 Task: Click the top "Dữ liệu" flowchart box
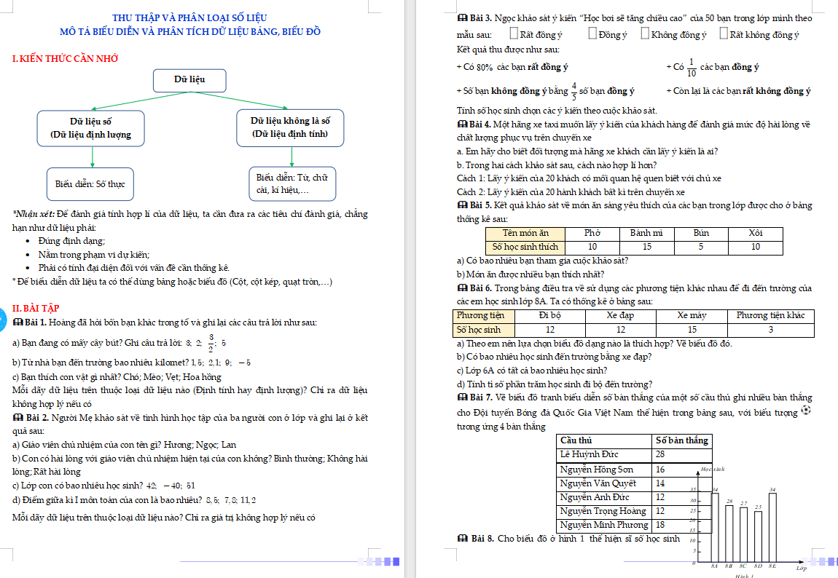tap(189, 79)
